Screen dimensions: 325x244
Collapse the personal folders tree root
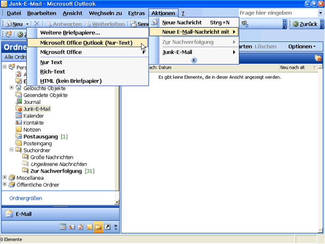point(5,67)
